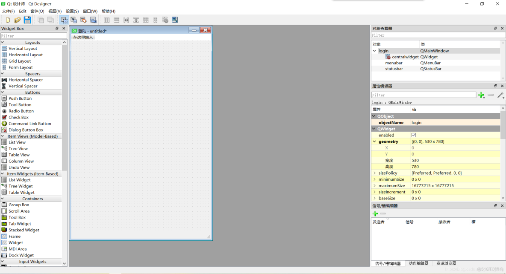Toggle the enabled checkbox of the login window
The width and height of the screenshot is (506, 274).
pos(414,135)
